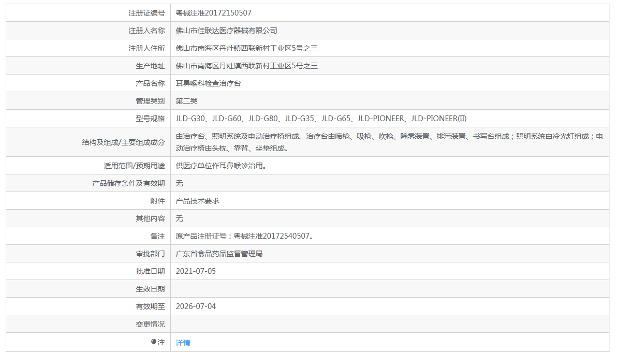Click the 产品技术要求 attachment value
Viewport: 617px width, 352px height.
point(197,201)
